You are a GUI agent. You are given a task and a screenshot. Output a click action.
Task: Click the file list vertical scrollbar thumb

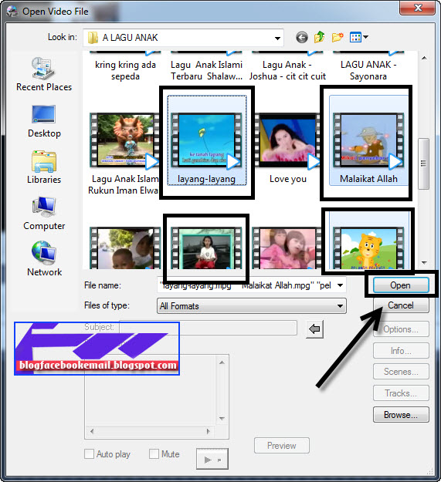424,163
